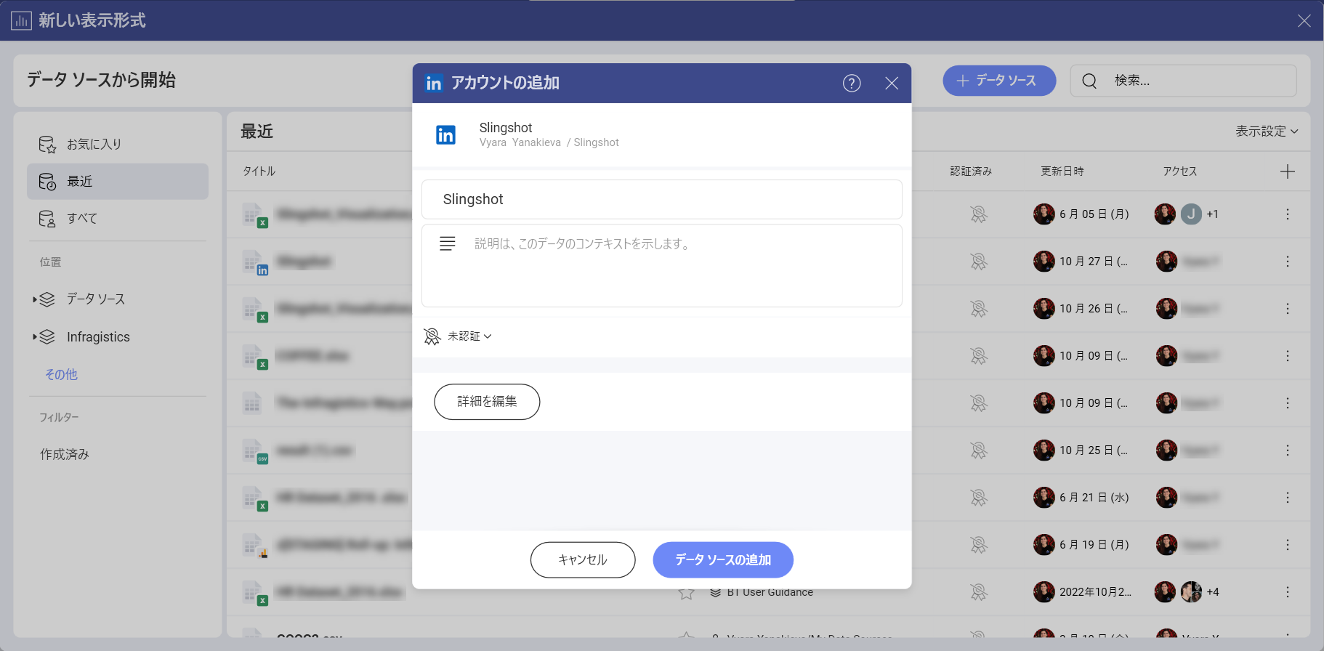This screenshot has width=1324, height=651.
Task: Sort by 認証済み column header
Action: coord(971,171)
